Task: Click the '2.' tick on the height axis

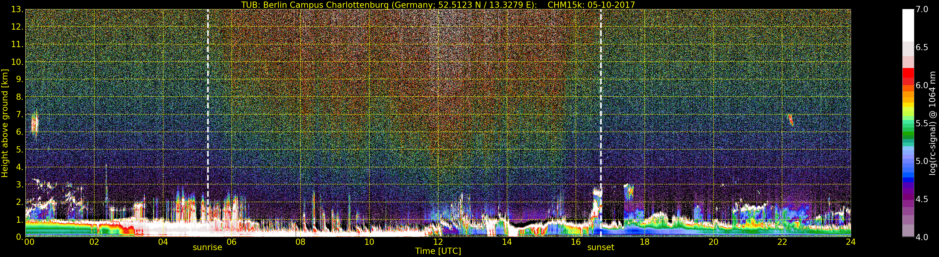Action: [x=20, y=202]
